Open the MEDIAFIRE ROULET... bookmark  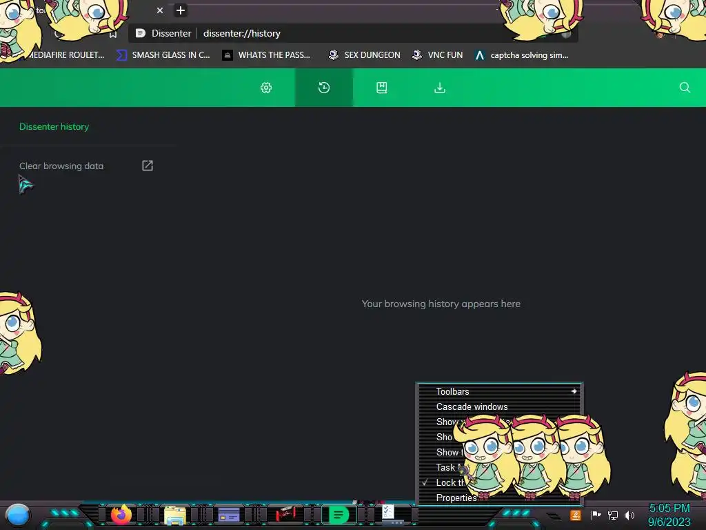pyautogui.click(x=66, y=55)
